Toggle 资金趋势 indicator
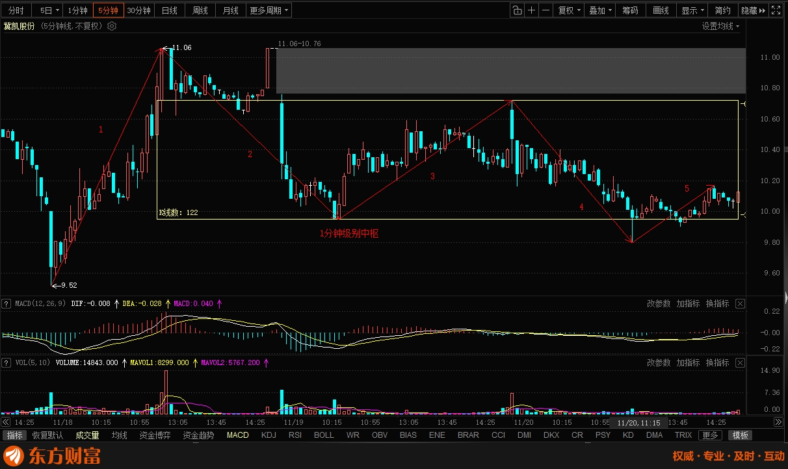 198,435
